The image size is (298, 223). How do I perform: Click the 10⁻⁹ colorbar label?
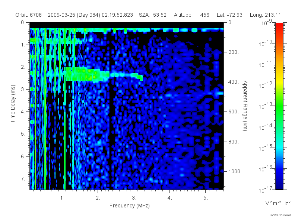[267, 23]
